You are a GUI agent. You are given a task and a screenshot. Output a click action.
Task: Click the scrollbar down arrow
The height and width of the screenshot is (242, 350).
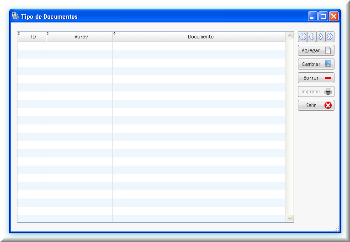coord(290,218)
